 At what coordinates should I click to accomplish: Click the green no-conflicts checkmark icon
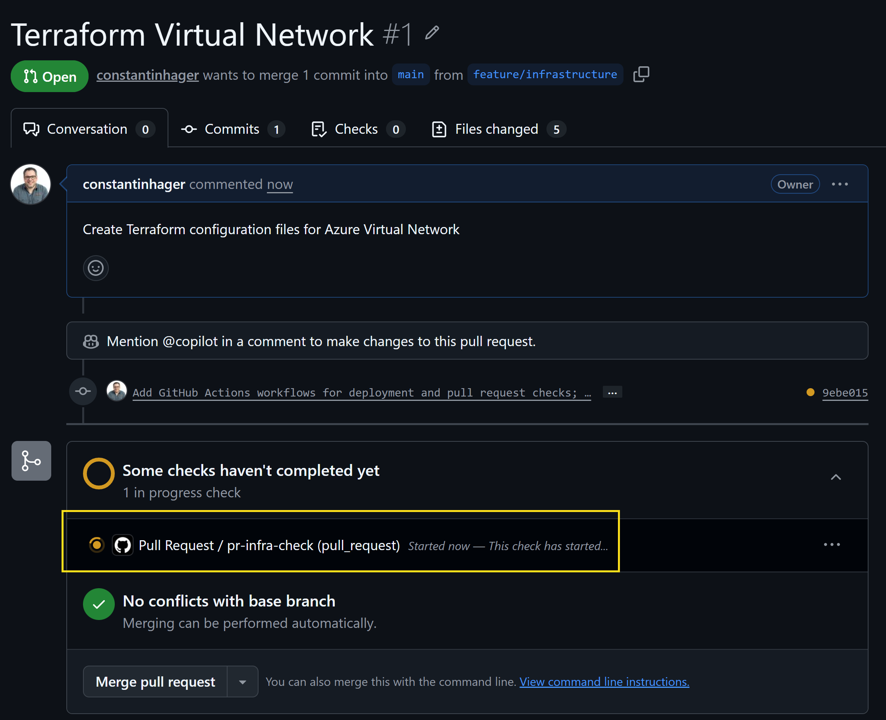pyautogui.click(x=99, y=604)
